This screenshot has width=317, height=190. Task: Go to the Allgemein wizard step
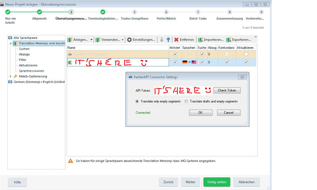point(39,12)
